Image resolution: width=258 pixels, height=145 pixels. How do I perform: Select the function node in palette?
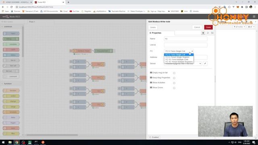coord(11,91)
